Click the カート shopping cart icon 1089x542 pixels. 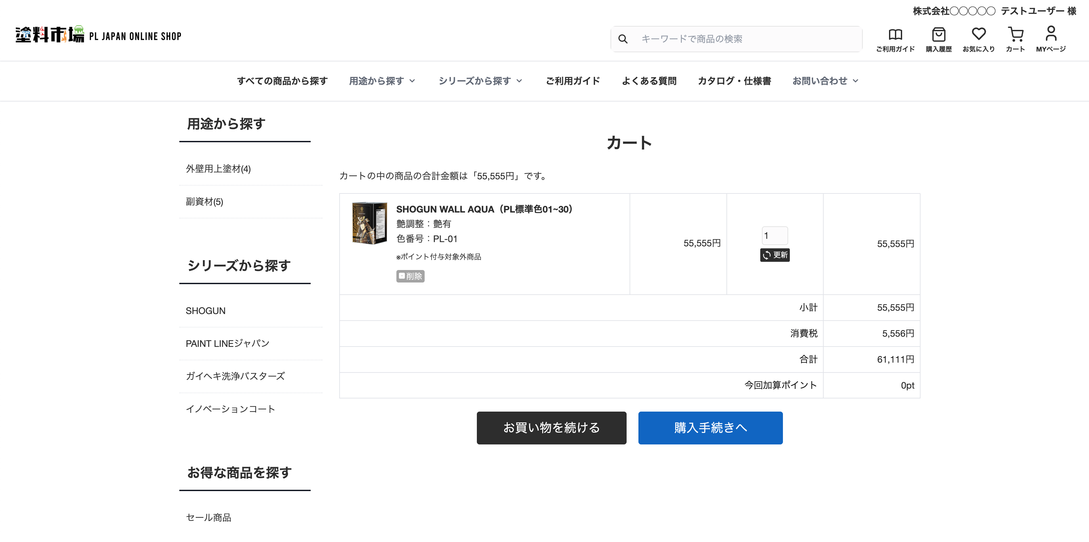tap(1015, 35)
